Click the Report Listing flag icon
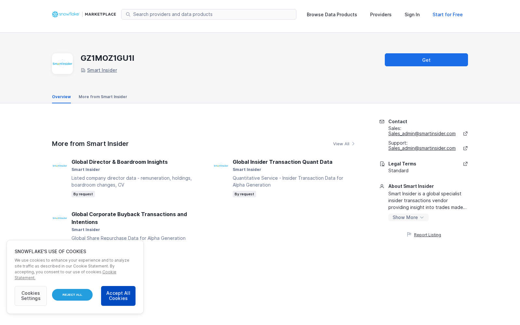 point(409,234)
